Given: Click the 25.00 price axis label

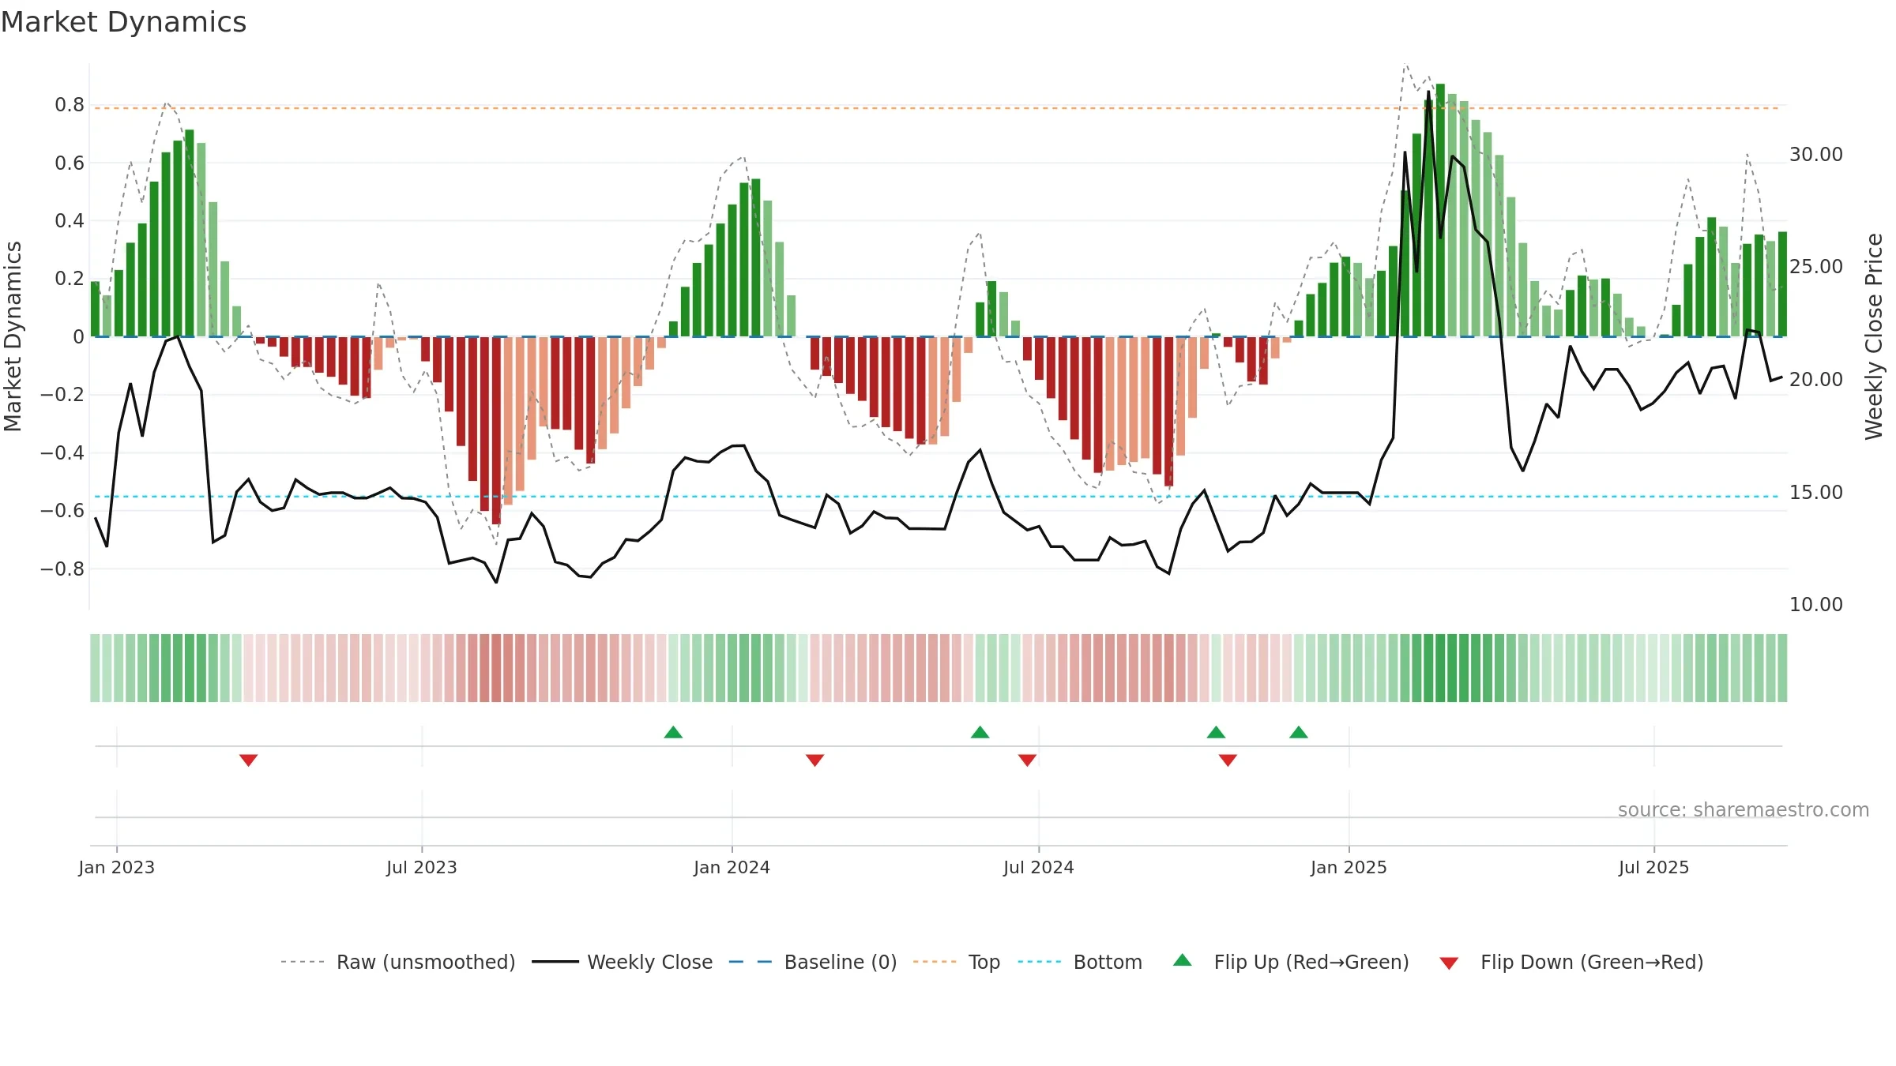Looking at the screenshot, I should [1816, 267].
